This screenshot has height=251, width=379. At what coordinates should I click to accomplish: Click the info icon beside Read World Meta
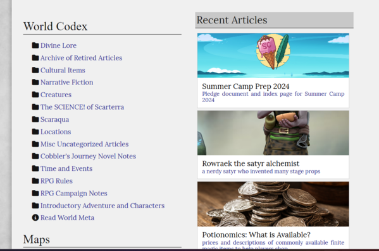[x=35, y=218]
